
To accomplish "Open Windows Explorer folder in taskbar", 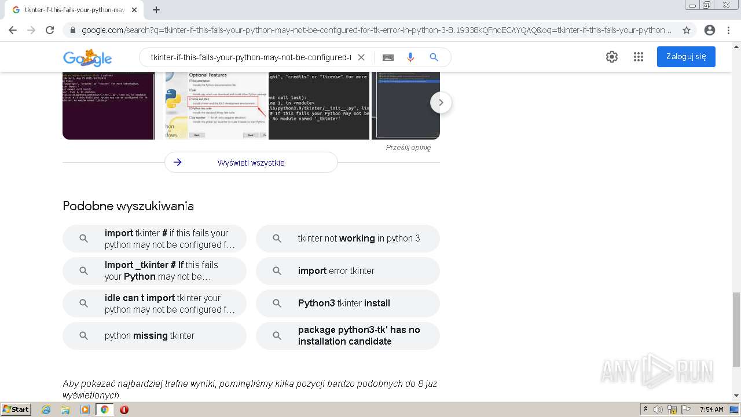I will coord(65,409).
